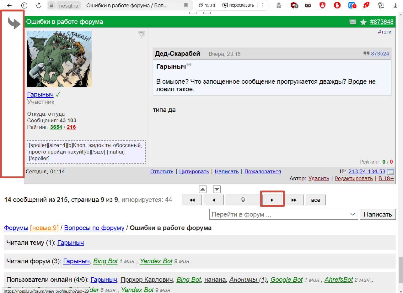
Task: Open the red shield extension icon
Action: pyautogui.click(x=323, y=5)
